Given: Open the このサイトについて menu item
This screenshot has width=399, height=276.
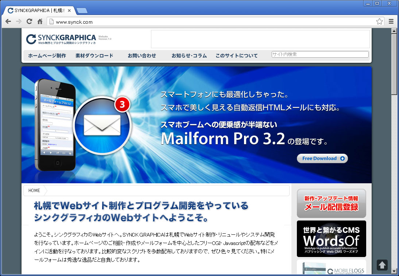Looking at the screenshot, I should (237, 55).
